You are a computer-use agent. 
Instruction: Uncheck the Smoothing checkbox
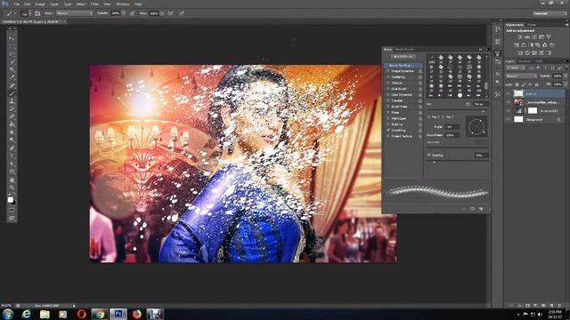pos(388,131)
